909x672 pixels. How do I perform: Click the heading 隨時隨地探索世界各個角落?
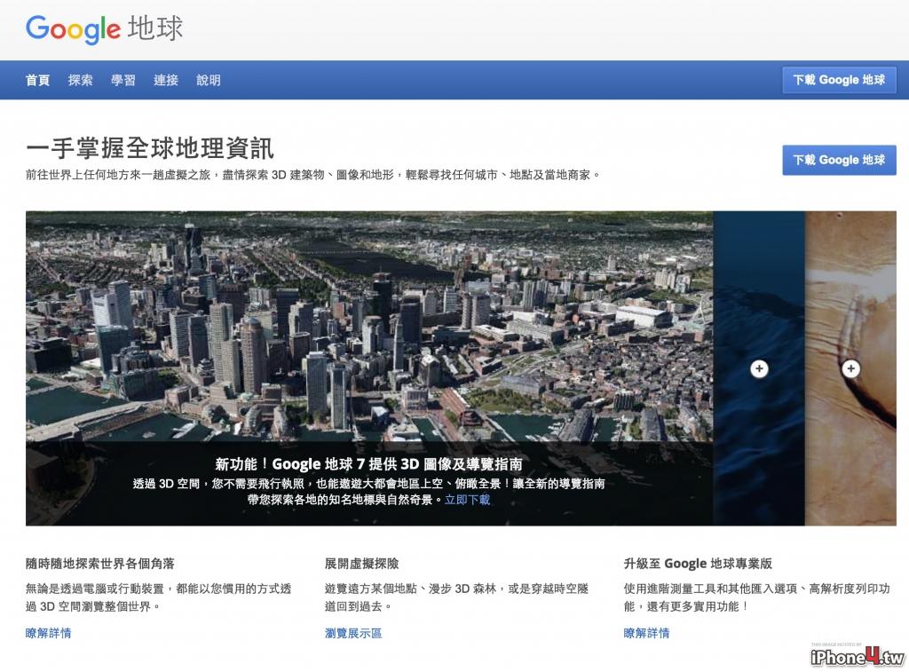click(99, 564)
